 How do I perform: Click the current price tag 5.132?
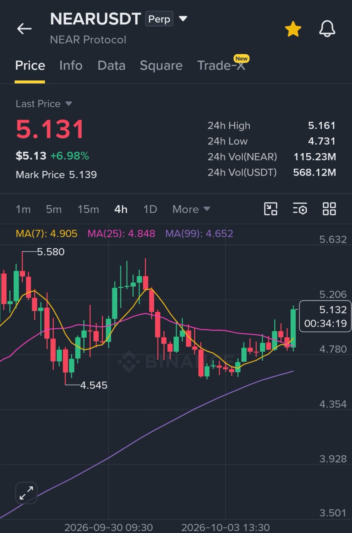coord(326,316)
